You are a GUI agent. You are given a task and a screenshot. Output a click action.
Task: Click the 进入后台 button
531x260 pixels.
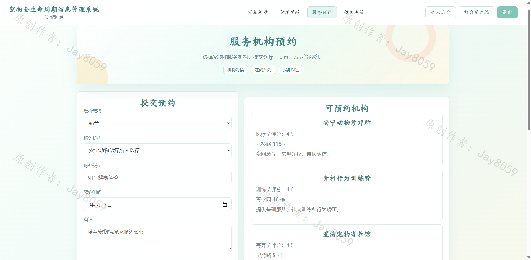tap(441, 12)
